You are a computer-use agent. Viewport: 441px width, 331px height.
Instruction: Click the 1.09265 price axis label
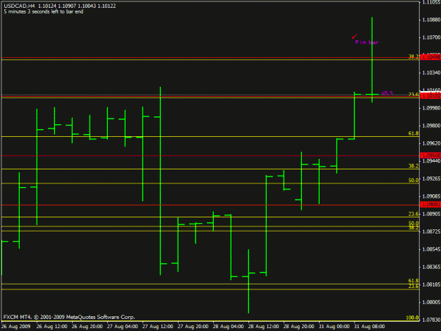431,179
